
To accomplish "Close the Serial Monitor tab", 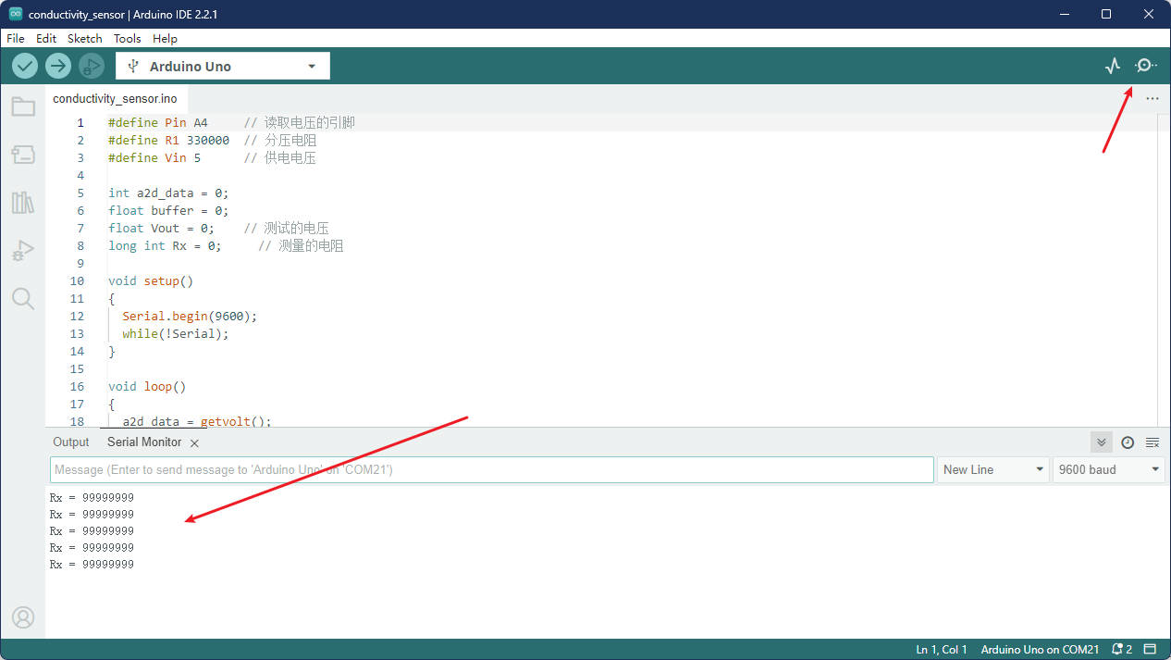I will [x=194, y=443].
